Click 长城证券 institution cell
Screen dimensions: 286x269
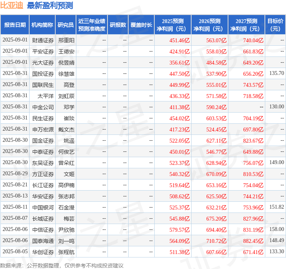click(43, 219)
